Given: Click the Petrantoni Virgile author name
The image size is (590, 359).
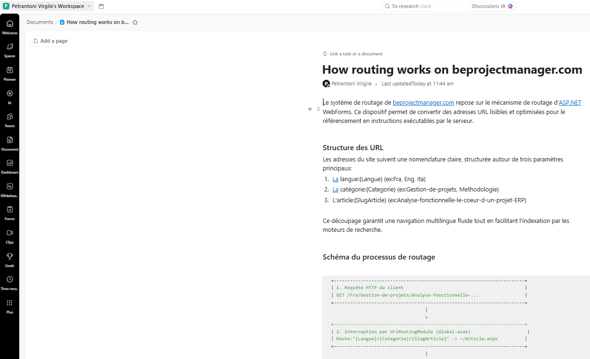Looking at the screenshot, I should pos(351,84).
